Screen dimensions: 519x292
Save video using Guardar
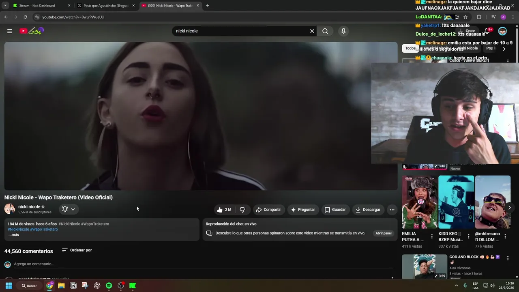[x=335, y=210]
